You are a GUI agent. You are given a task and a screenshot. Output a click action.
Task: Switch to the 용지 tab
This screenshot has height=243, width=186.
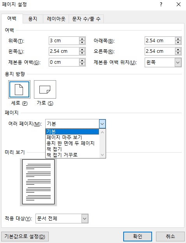tap(33, 19)
